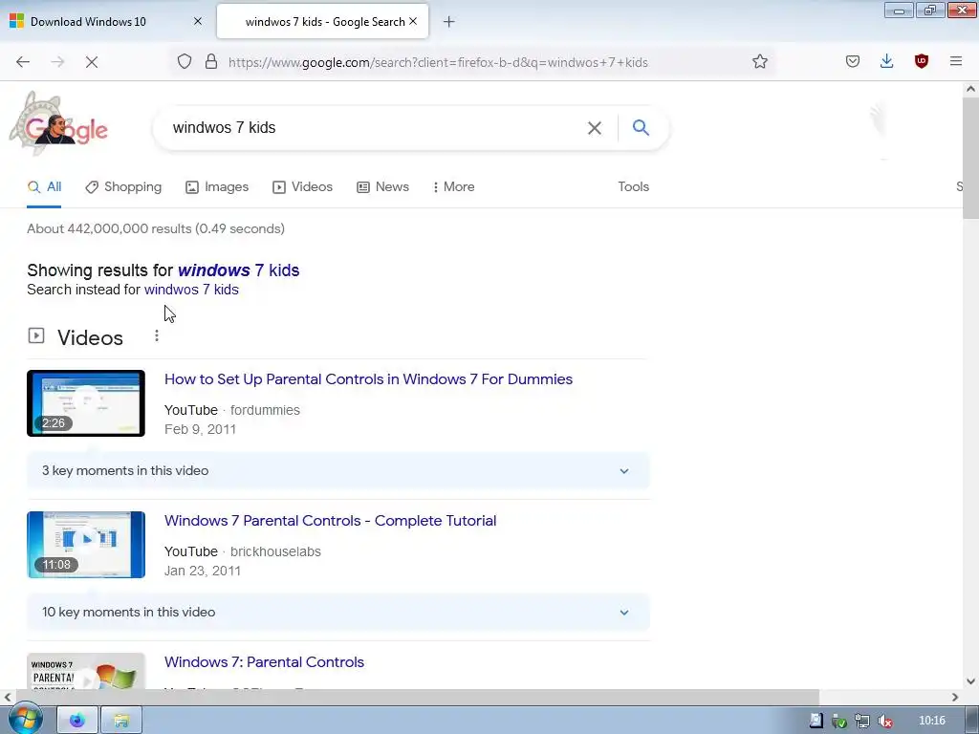The width and height of the screenshot is (979, 734).
Task: Click the vertical scrollbar up arrow
Action: (x=970, y=89)
